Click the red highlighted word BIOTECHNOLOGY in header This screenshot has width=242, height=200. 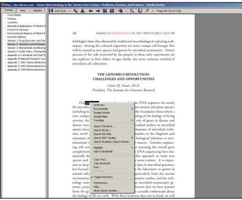tap(119, 33)
